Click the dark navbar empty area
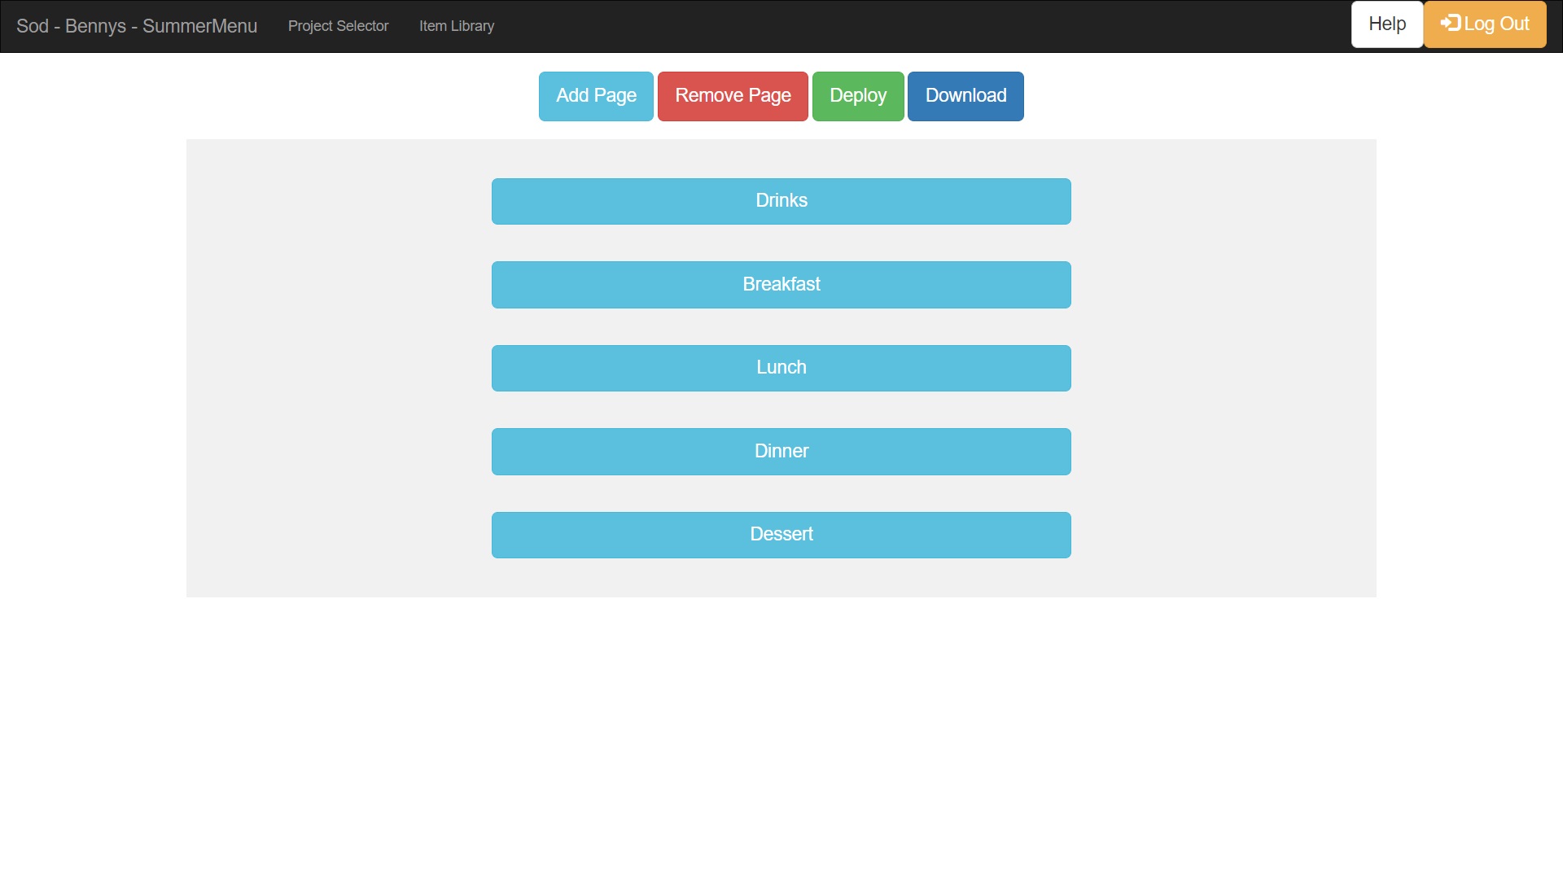Image resolution: width=1563 pixels, height=879 pixels. pos(895,26)
